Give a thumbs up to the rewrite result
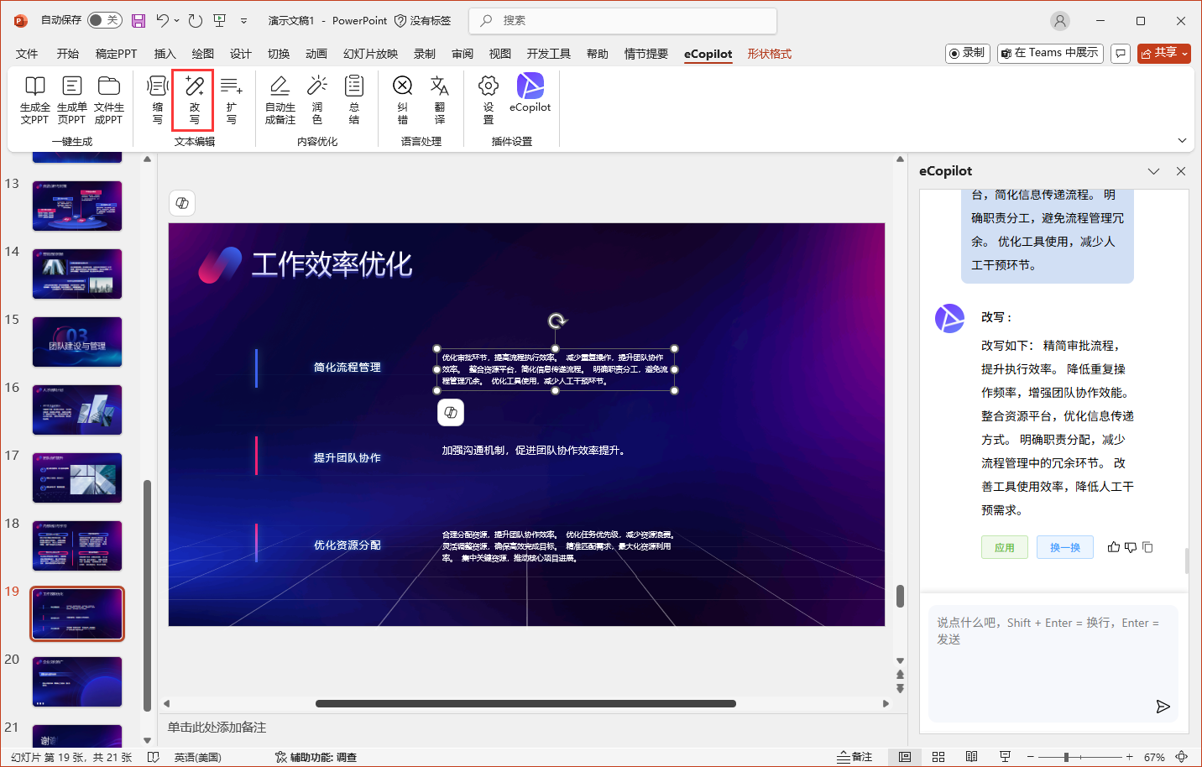Image resolution: width=1202 pixels, height=767 pixels. click(x=1114, y=546)
